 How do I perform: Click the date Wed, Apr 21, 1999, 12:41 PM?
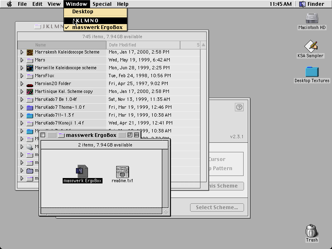coord(141,123)
